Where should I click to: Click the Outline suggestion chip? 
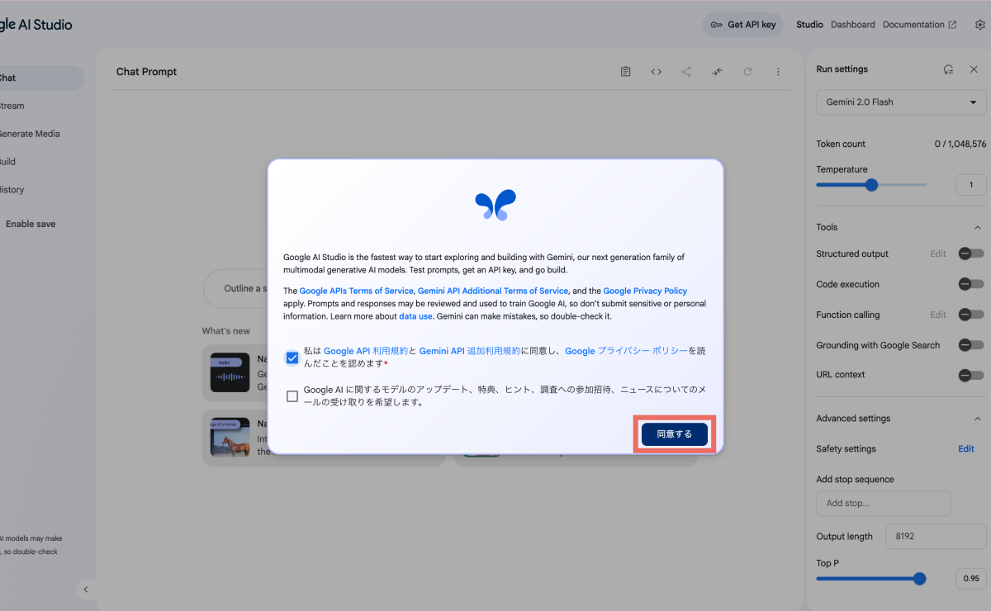click(x=236, y=289)
